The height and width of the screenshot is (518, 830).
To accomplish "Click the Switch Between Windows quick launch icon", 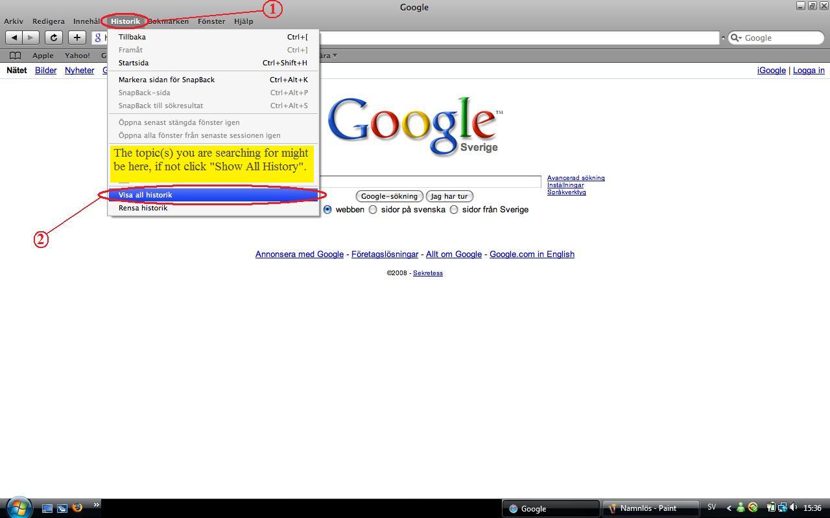I will [62, 508].
